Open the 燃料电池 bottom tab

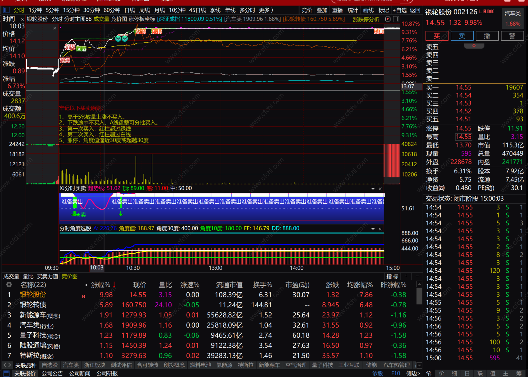201,365
